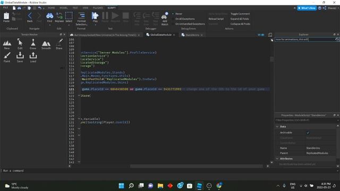Viewport: 340px width, 191px height.
Task: Click Roblox Studio taskbar icon
Action: tap(199, 186)
